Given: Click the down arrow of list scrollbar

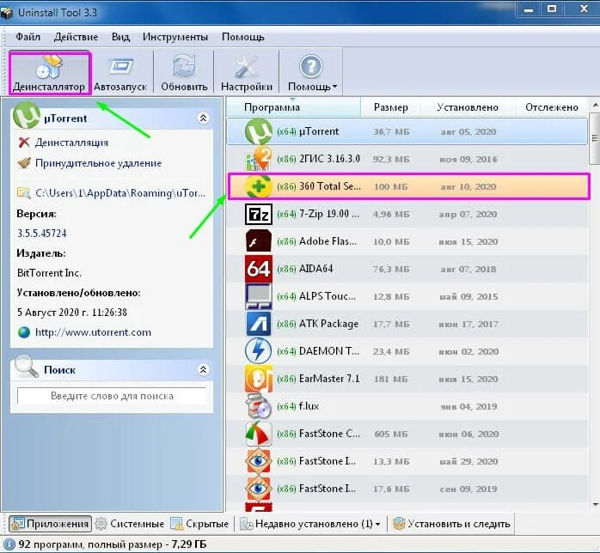Looking at the screenshot, I should tap(595, 505).
